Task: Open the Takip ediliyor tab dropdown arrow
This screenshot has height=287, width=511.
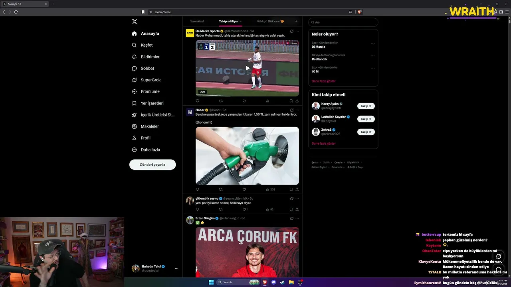Action: pos(241,22)
